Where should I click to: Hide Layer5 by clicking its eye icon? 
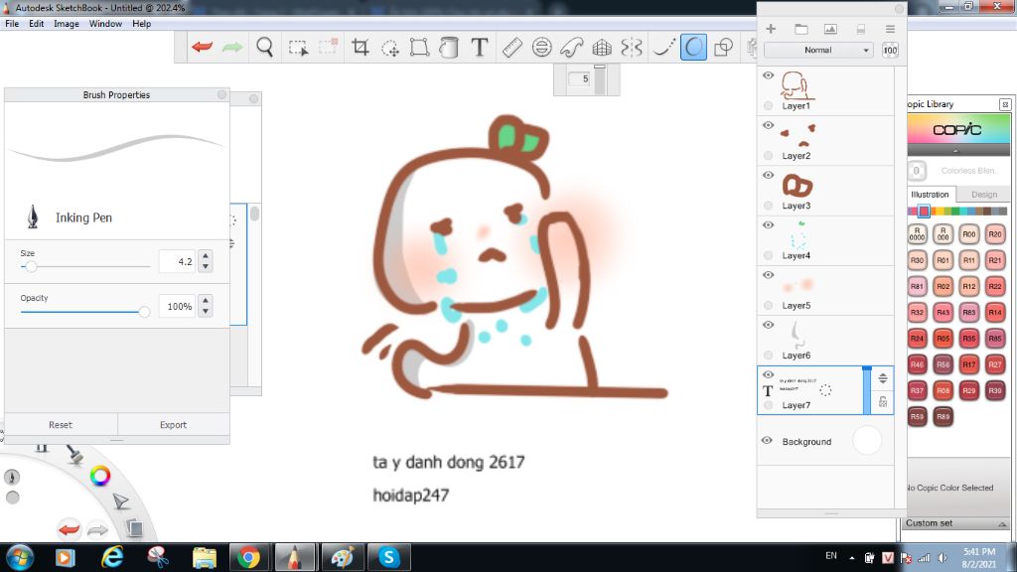point(768,275)
